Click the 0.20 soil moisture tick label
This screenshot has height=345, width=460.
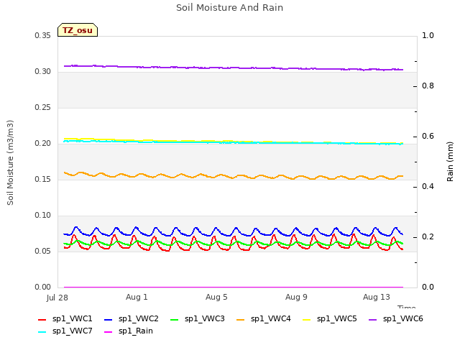click(x=43, y=144)
